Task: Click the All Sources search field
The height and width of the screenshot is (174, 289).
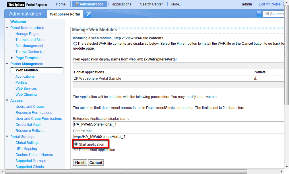Action: pyautogui.click(x=273, y=14)
